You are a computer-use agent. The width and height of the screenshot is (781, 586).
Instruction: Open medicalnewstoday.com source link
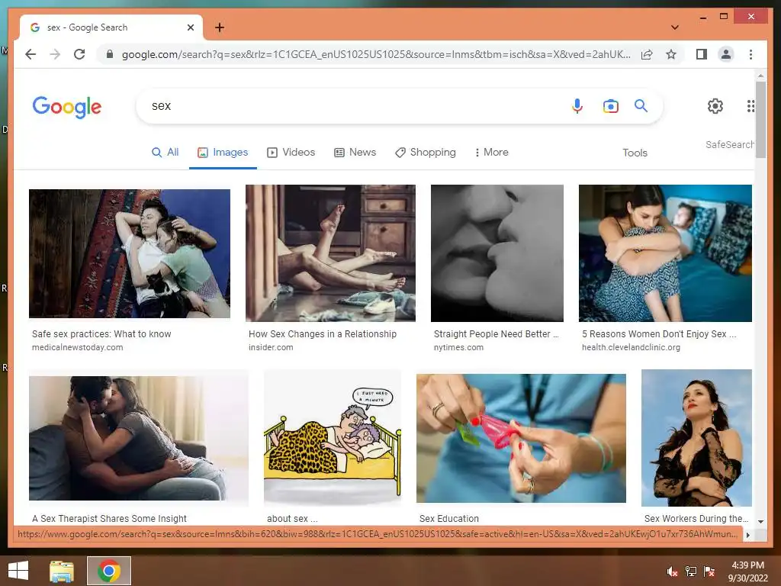click(77, 347)
